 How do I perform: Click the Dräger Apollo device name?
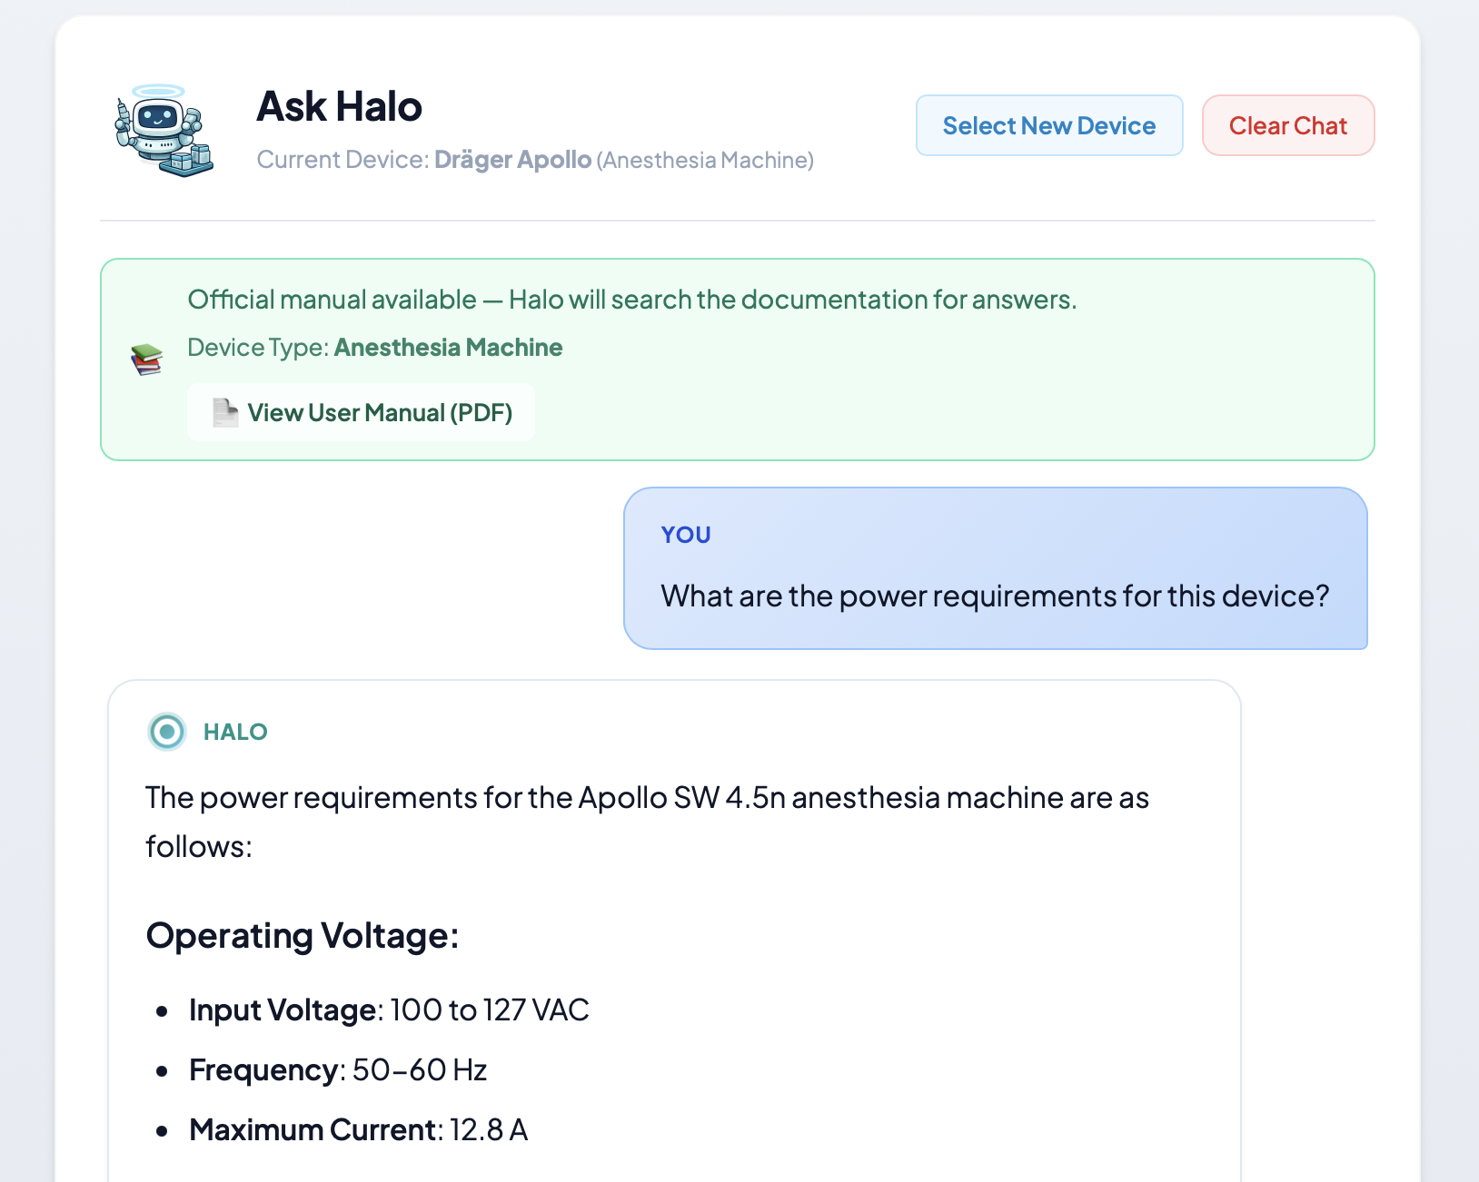(512, 160)
